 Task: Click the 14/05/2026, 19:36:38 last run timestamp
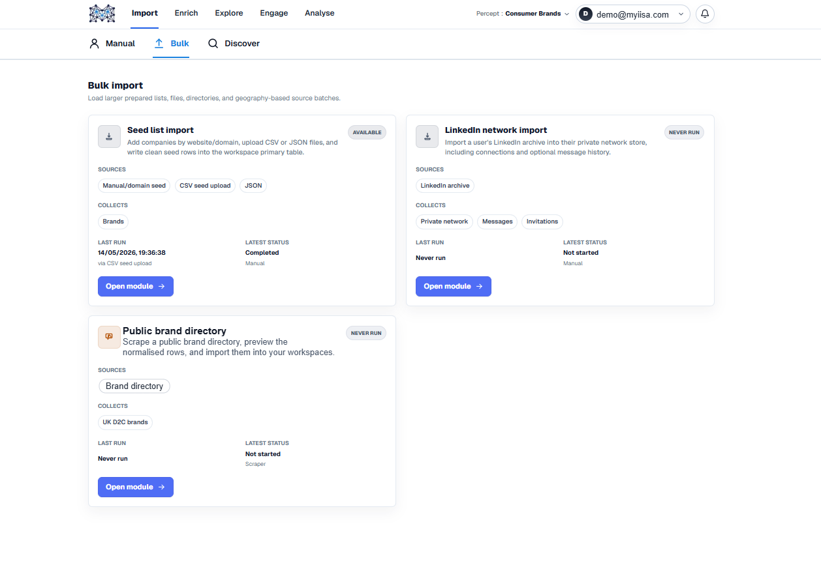[x=132, y=253]
